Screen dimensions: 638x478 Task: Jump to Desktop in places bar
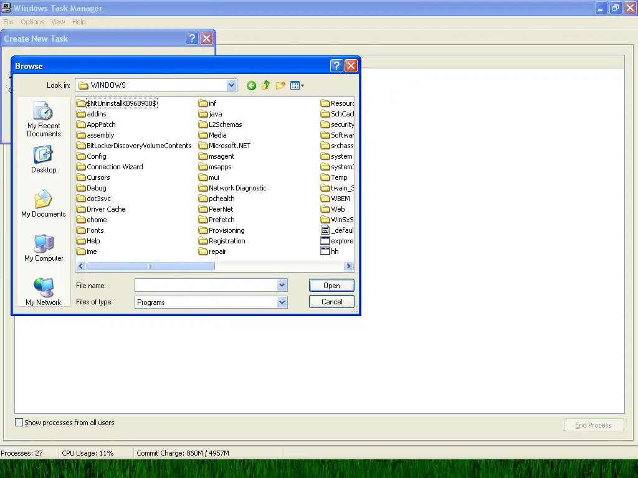pyautogui.click(x=44, y=159)
